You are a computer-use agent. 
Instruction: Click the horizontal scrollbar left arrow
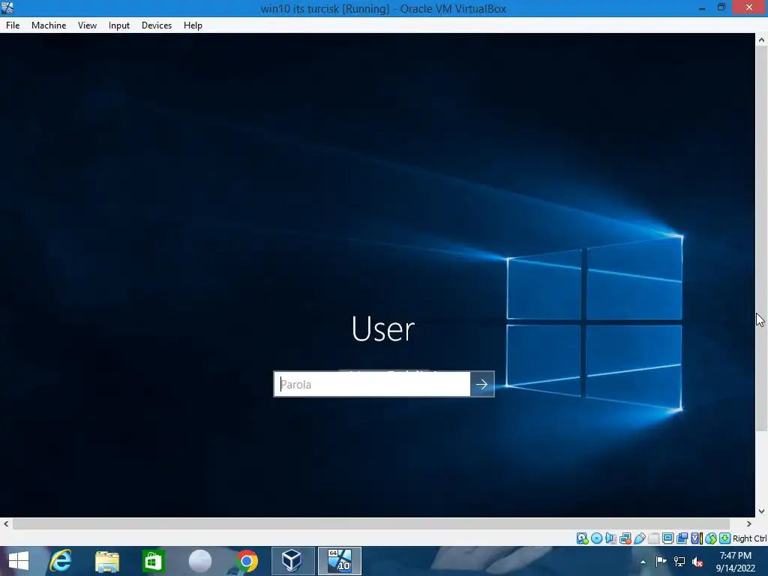[x=6, y=523]
